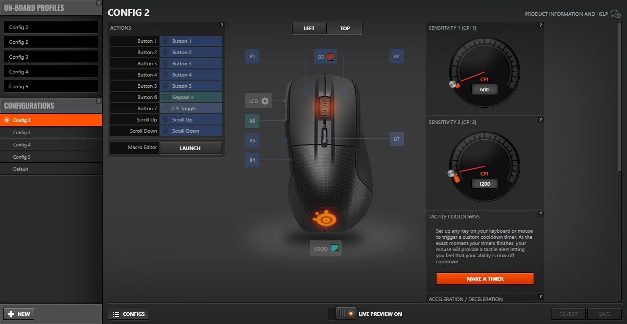Select the B4 side button label
Screen dimensions: 627x324
(x=252, y=160)
